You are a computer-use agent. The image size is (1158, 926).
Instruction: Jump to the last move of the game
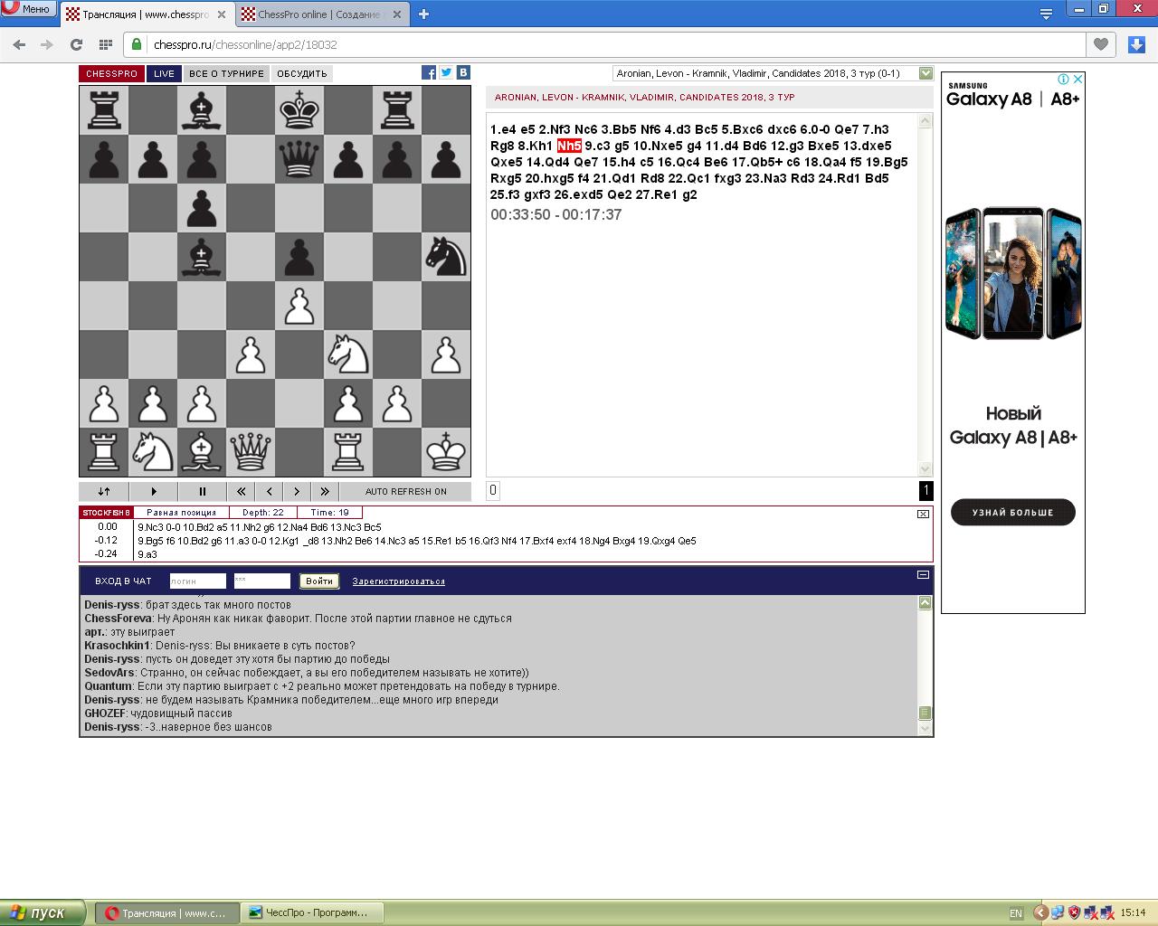pyautogui.click(x=325, y=492)
